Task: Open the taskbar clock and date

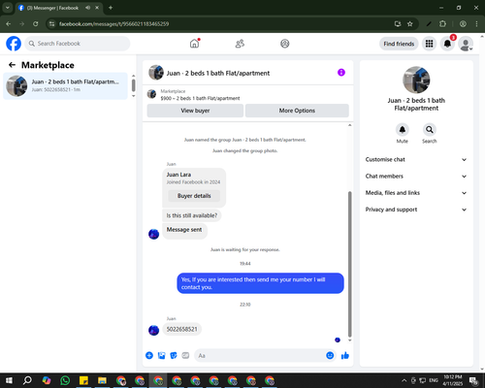Action: click(453, 380)
